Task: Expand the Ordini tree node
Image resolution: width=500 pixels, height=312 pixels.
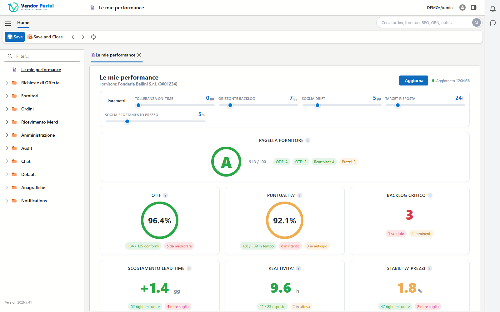Action: pyautogui.click(x=7, y=109)
